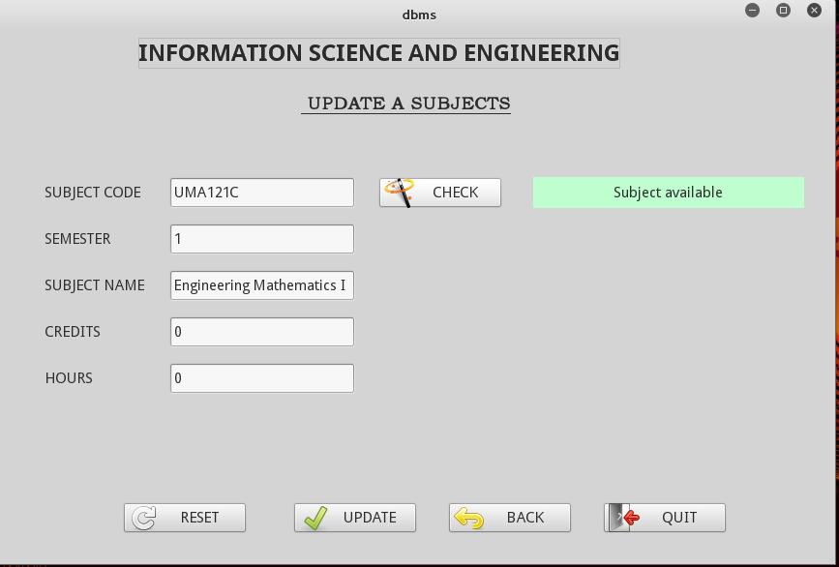Focus the SUBJECT CODE input field
Screen dimensions: 839x567
(x=262, y=193)
